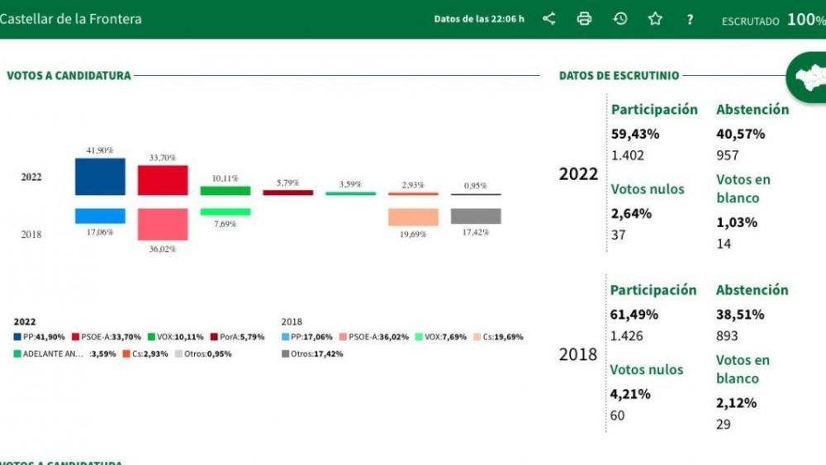
Task: Click the VOX 2018 light green bar
Action: [225, 211]
